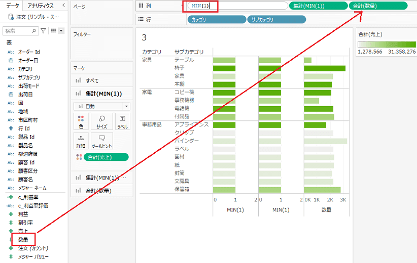This screenshot has height=263, width=417.
Task: Open the Color button in Marks card
Action: click(81, 121)
